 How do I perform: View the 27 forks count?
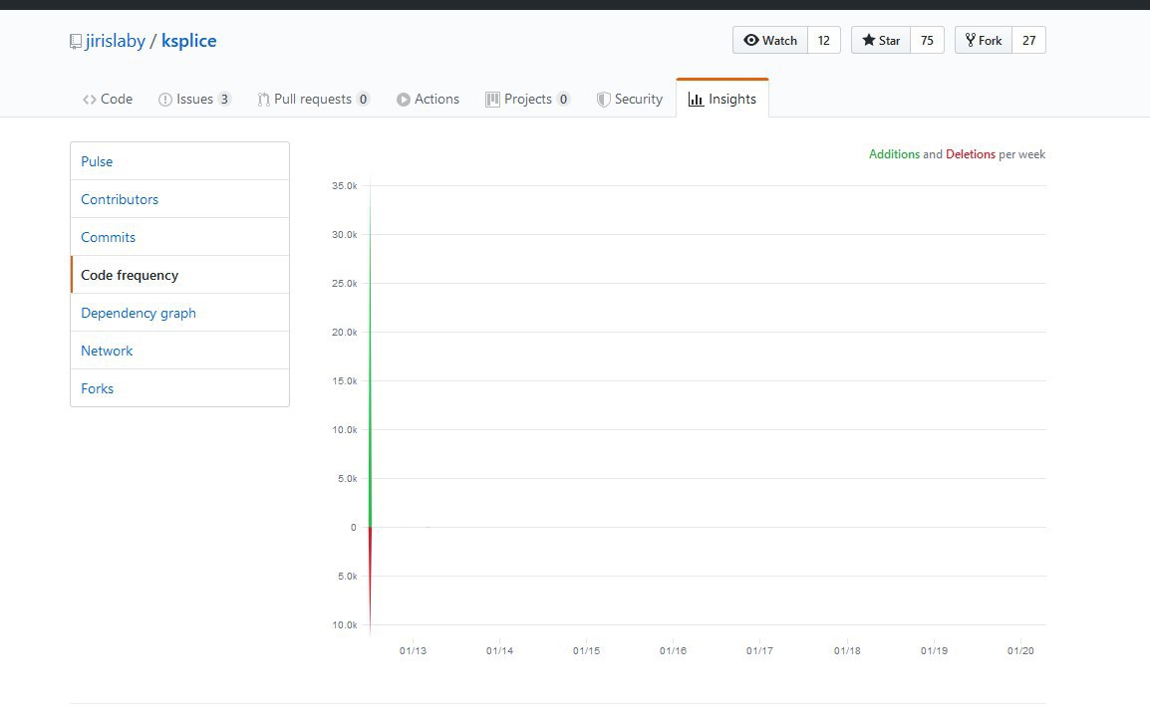pyautogui.click(x=1029, y=40)
